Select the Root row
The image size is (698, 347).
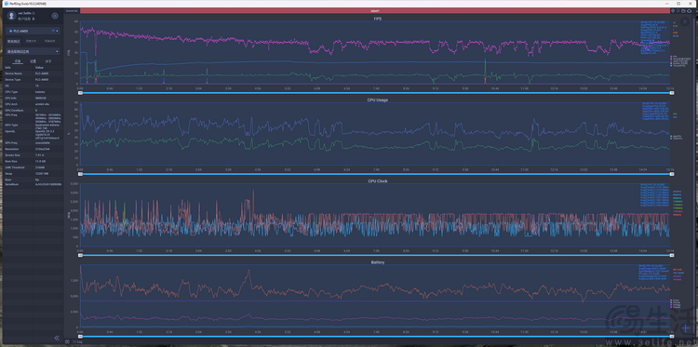tap(33, 179)
